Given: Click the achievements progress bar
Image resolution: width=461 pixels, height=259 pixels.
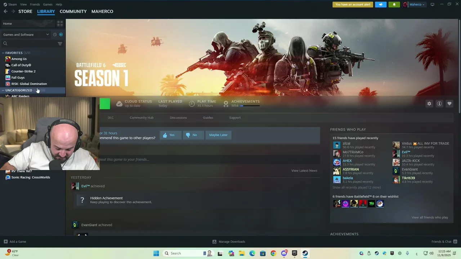Looking at the screenshot, I should [x=250, y=106].
